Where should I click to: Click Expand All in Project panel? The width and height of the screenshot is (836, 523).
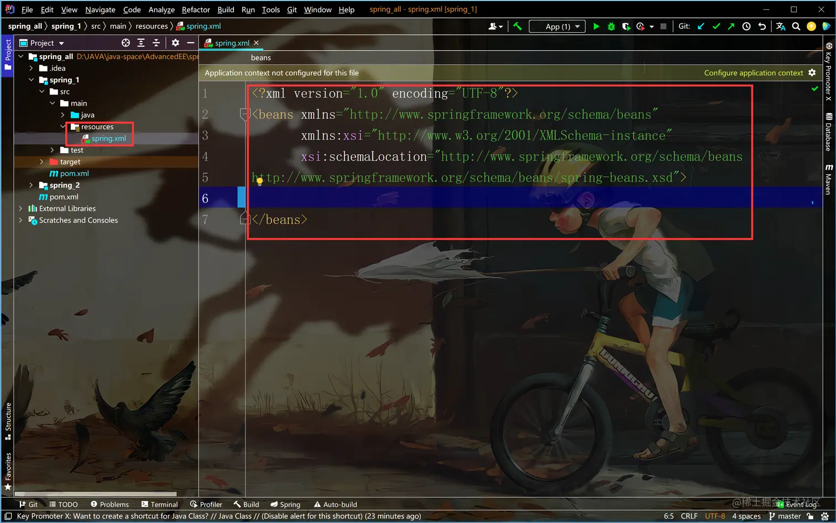point(141,43)
